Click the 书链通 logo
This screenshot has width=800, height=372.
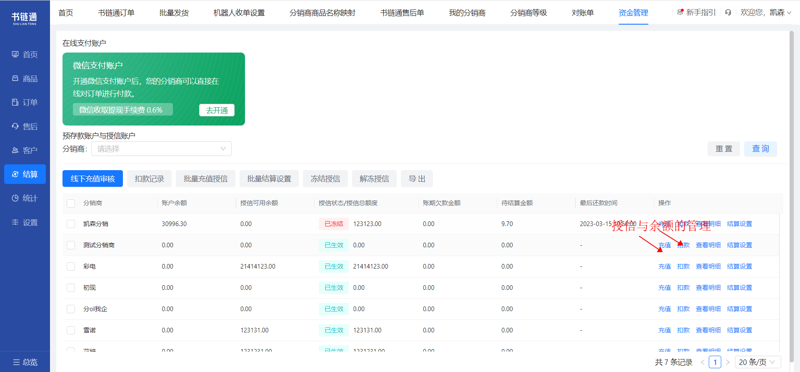(x=25, y=18)
